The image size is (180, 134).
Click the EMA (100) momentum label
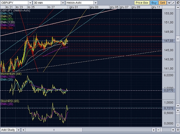click(x=8, y=77)
